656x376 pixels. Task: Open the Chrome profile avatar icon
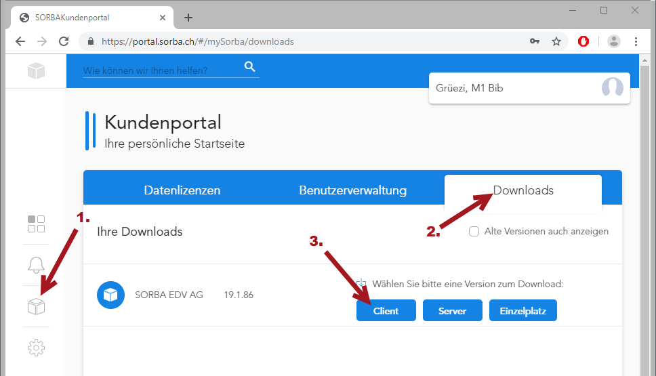pyautogui.click(x=614, y=41)
